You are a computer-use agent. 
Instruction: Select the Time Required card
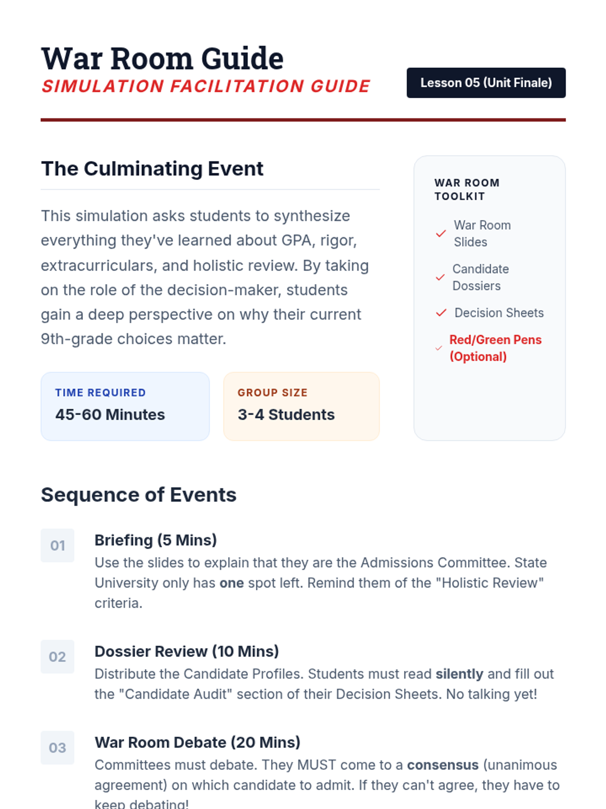tap(125, 407)
